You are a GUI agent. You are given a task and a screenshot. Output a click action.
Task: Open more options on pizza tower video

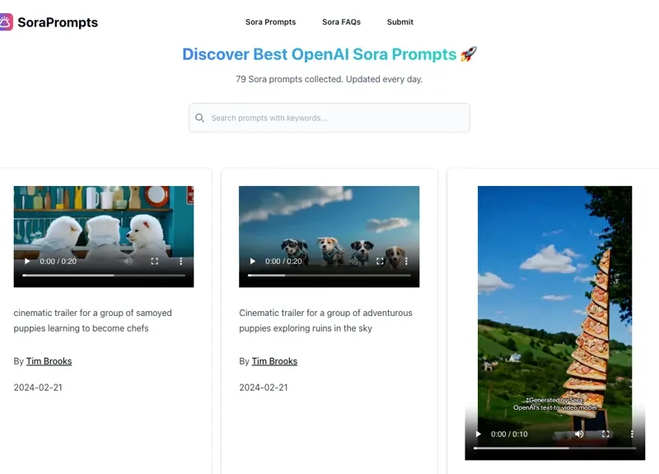click(x=632, y=434)
